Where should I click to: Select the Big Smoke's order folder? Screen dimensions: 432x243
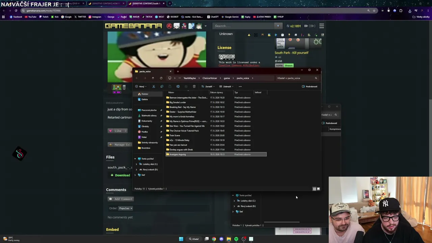click(216, 102)
